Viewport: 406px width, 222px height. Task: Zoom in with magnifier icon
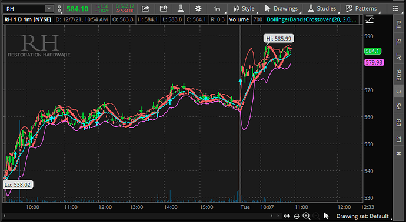coord(307,216)
